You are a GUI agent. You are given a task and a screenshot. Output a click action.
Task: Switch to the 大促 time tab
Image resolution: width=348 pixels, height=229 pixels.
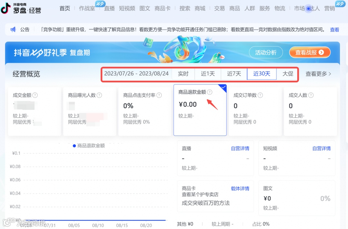click(288, 74)
